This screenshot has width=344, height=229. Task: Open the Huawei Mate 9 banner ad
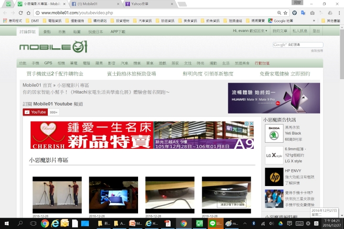[x=274, y=98]
